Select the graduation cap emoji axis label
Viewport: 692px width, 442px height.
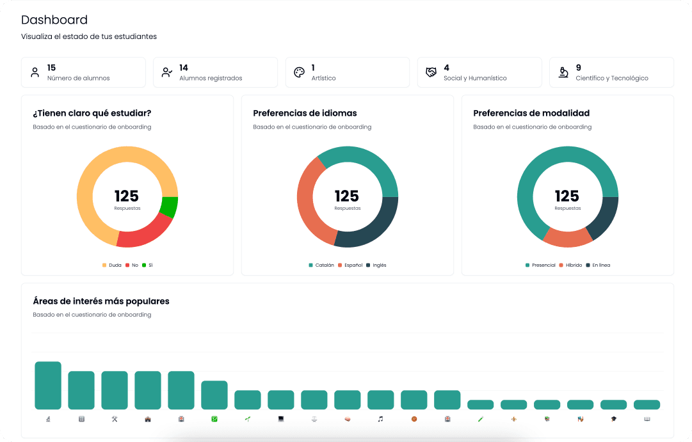(x=614, y=419)
